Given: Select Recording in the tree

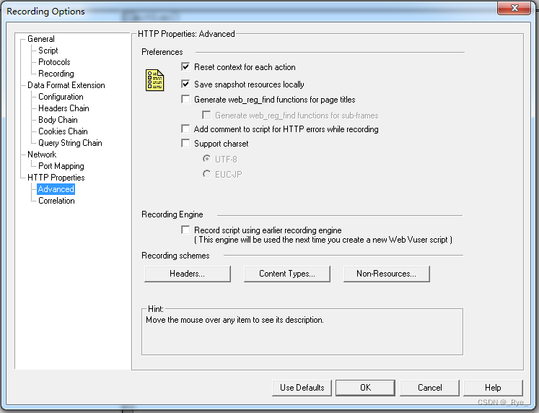Looking at the screenshot, I should [56, 74].
